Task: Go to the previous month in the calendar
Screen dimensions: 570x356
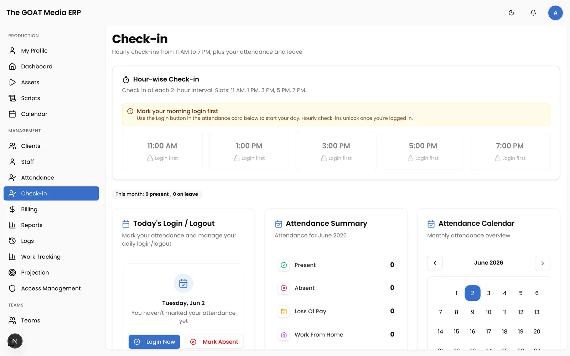Action: point(435,263)
